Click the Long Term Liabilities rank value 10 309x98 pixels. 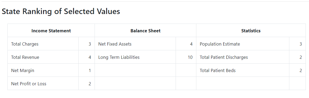pos(190,57)
